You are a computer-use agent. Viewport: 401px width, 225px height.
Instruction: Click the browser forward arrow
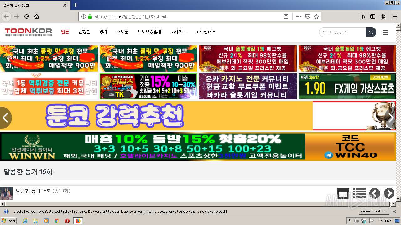point(17,17)
